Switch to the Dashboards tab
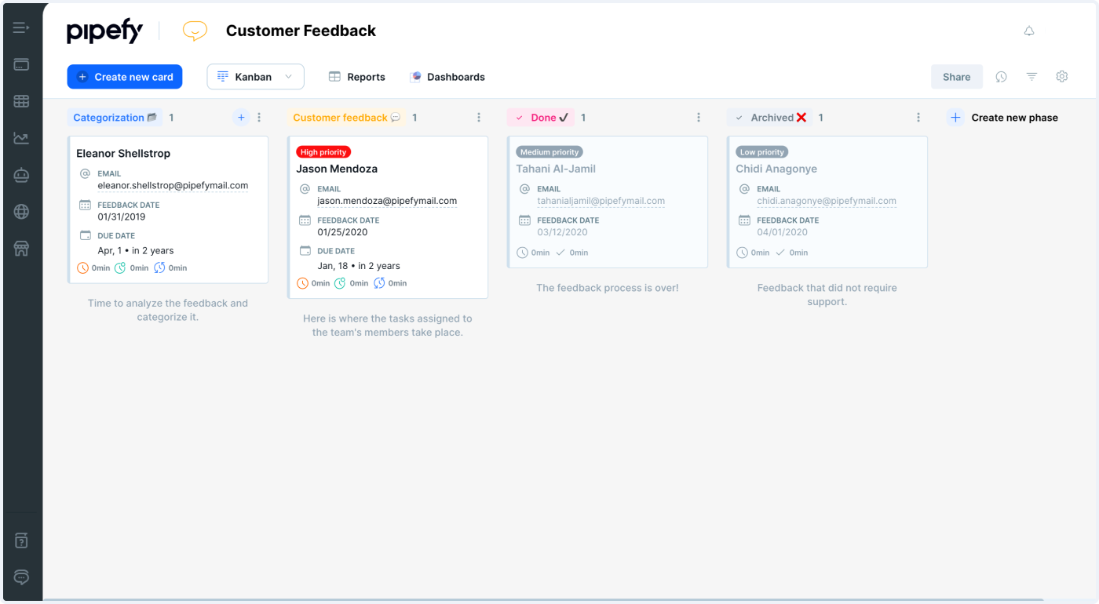Image resolution: width=1099 pixels, height=604 pixels. pos(447,76)
